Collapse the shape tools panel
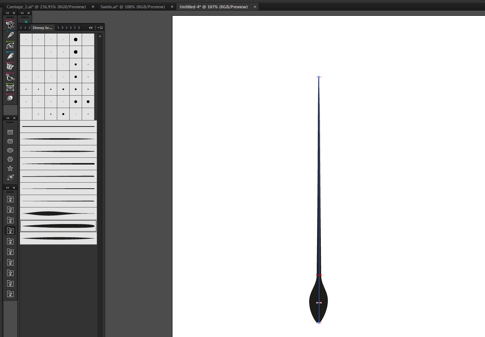This screenshot has width=485, height=337. pos(8,118)
